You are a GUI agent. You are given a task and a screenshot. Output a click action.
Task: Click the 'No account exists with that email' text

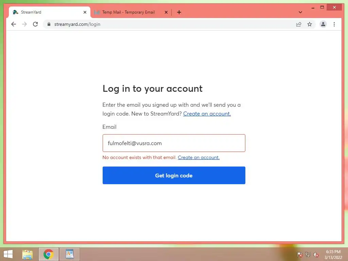coord(139,157)
